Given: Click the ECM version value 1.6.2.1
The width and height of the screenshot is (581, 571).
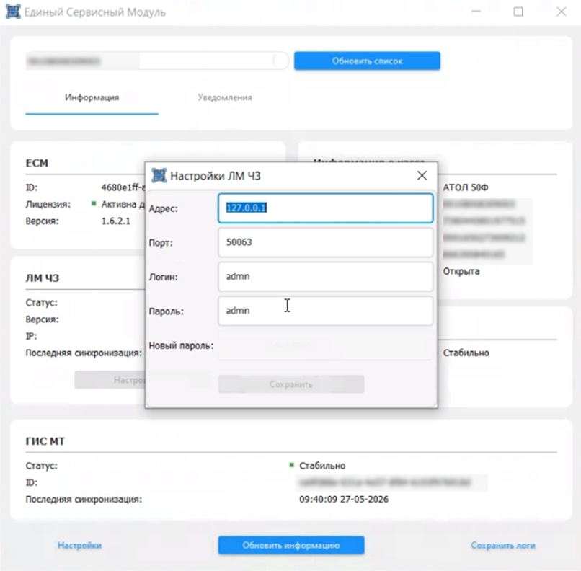Looking at the screenshot, I should pos(116,221).
